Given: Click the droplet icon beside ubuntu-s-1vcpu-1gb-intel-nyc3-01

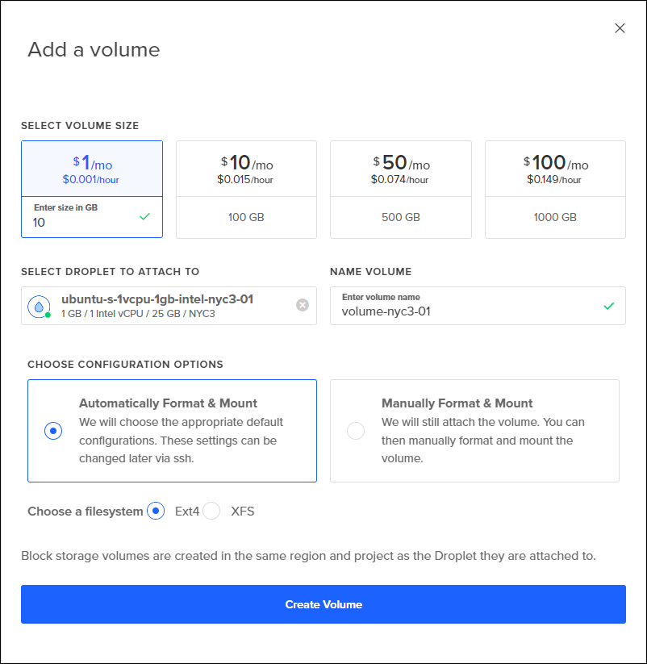Looking at the screenshot, I should click(x=39, y=307).
